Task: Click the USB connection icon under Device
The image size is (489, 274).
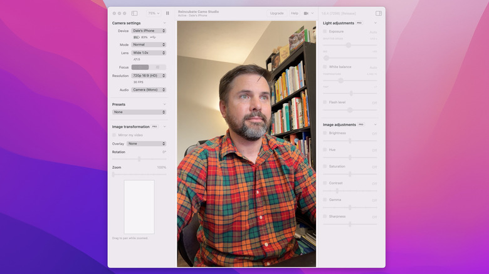Action: (153, 38)
